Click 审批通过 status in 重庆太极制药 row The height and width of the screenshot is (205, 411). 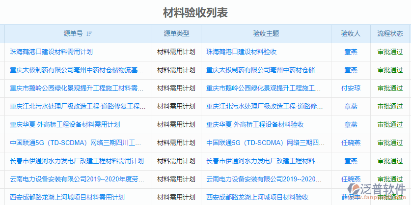point(390,70)
